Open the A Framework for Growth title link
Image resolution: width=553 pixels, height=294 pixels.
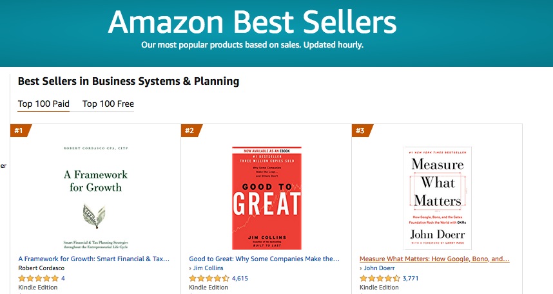[x=94, y=259]
